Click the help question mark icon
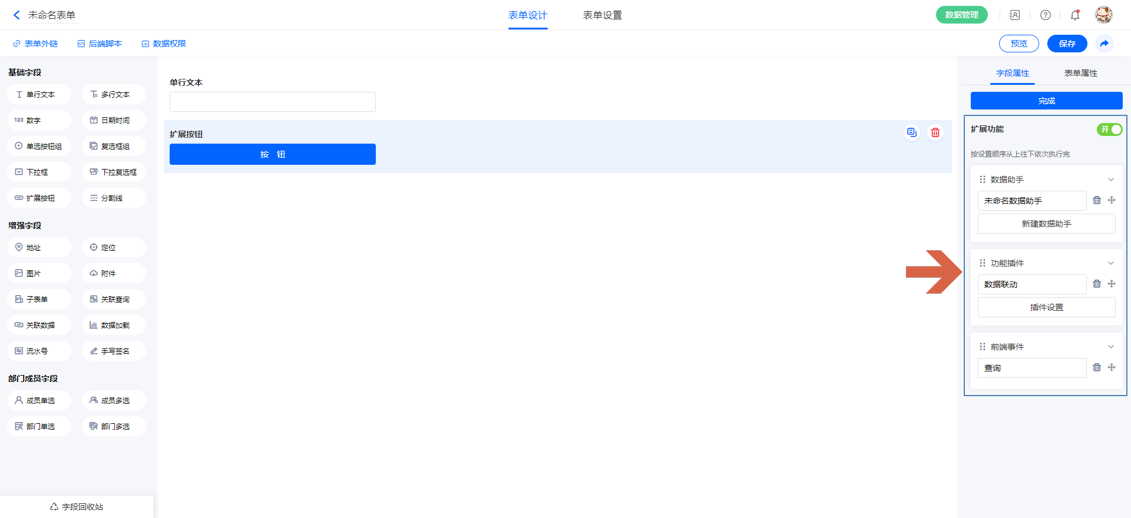Screen dimensions: 1131x518 tap(1046, 15)
